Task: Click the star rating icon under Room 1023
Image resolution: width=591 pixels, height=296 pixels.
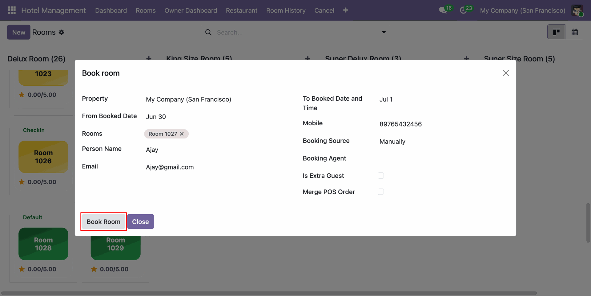Action: click(x=22, y=95)
